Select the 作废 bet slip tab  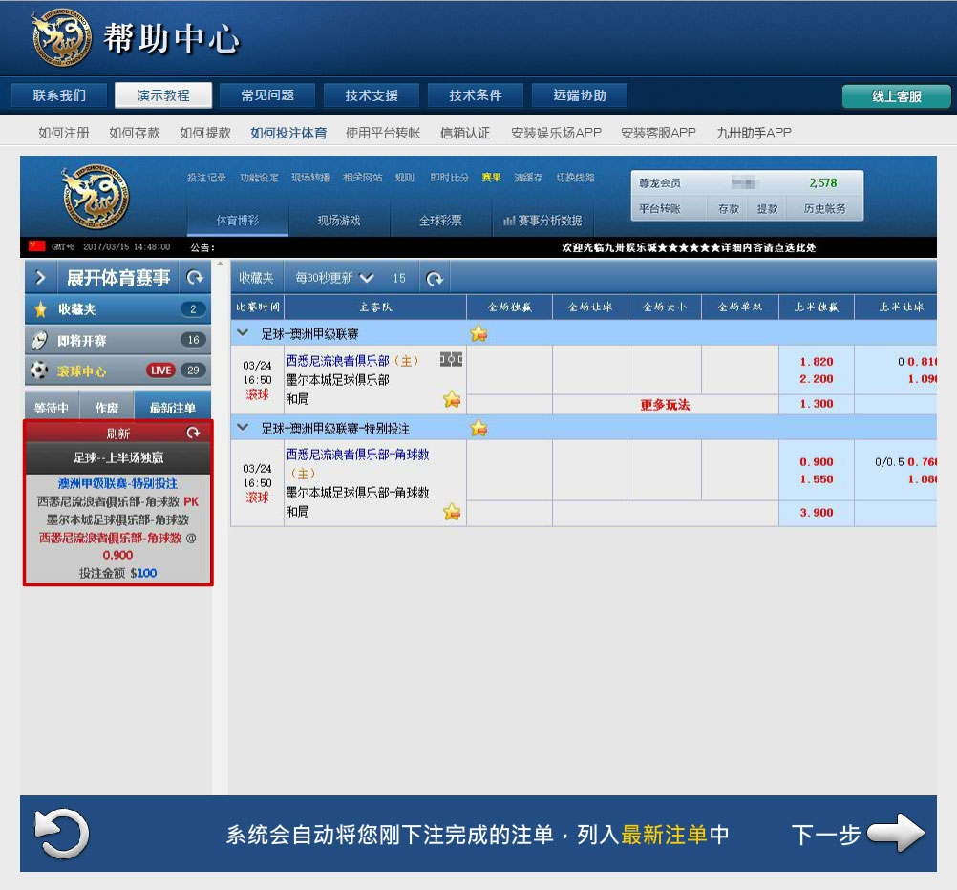[106, 408]
